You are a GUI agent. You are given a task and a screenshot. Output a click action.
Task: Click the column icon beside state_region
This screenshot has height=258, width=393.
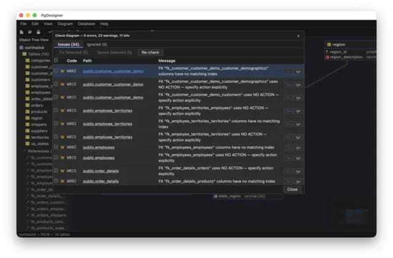click(x=216, y=196)
